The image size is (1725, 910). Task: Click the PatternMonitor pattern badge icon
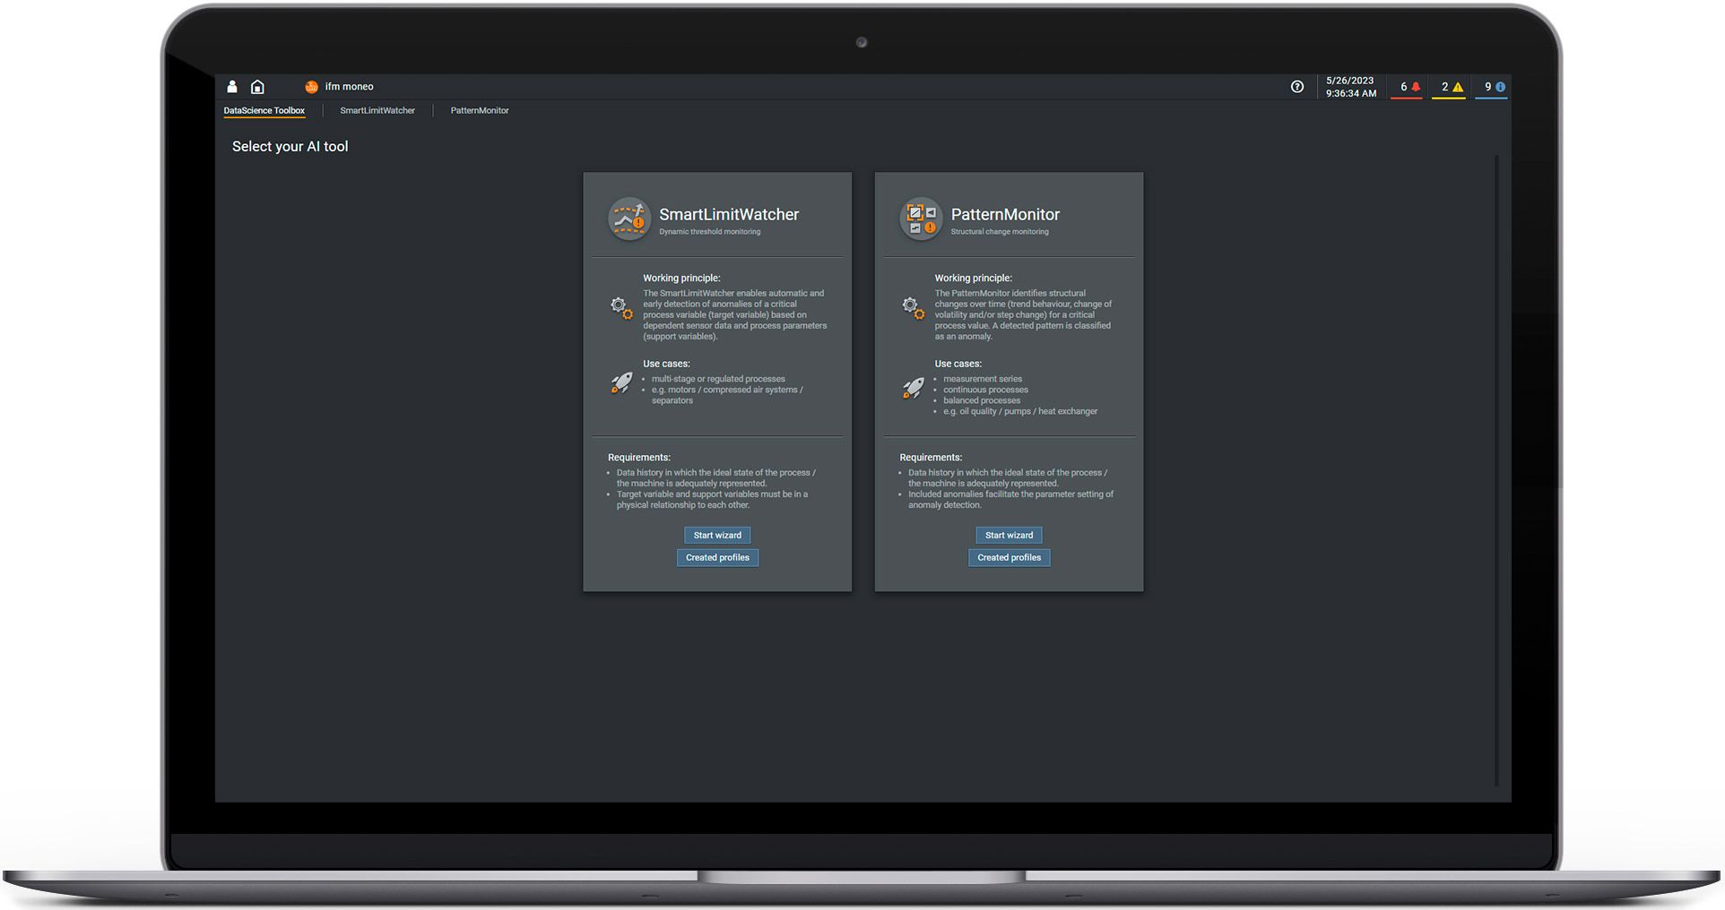click(920, 219)
